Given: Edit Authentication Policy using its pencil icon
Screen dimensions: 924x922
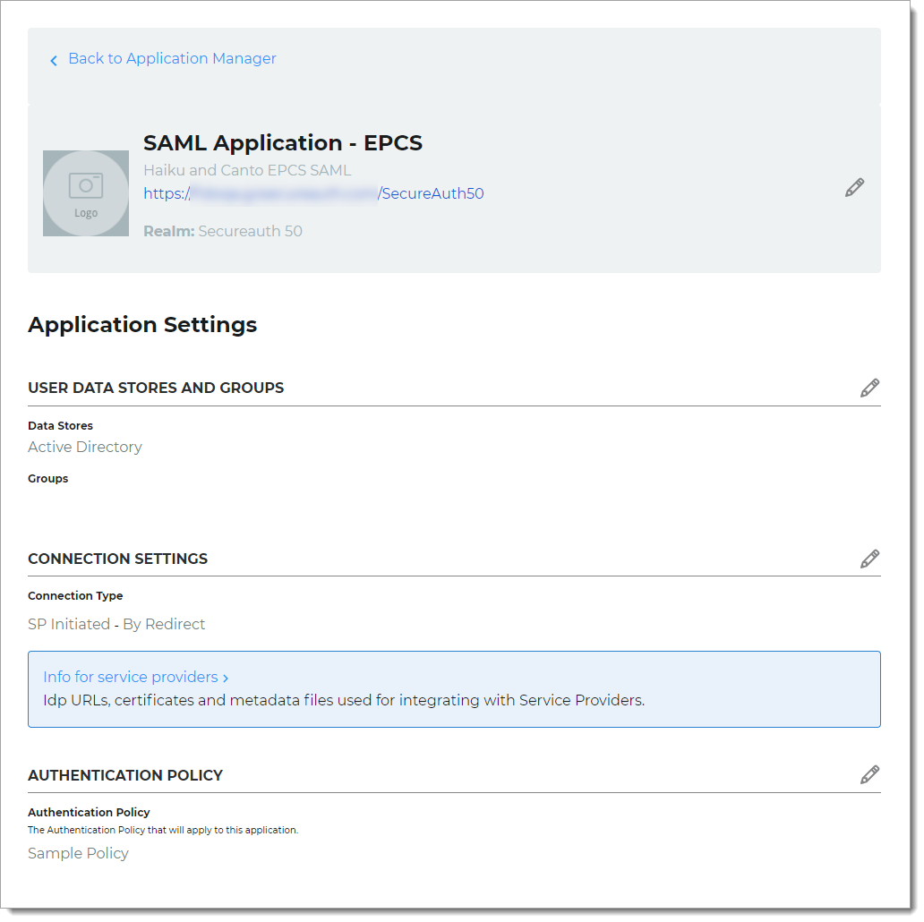Looking at the screenshot, I should (x=869, y=774).
